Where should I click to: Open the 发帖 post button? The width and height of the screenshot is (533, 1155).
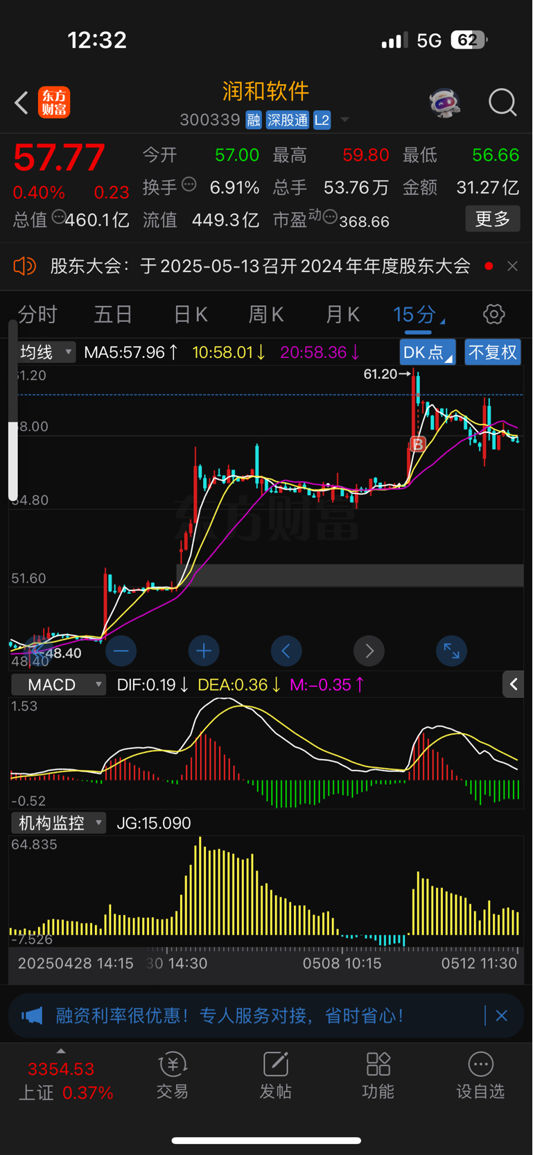[x=275, y=1076]
